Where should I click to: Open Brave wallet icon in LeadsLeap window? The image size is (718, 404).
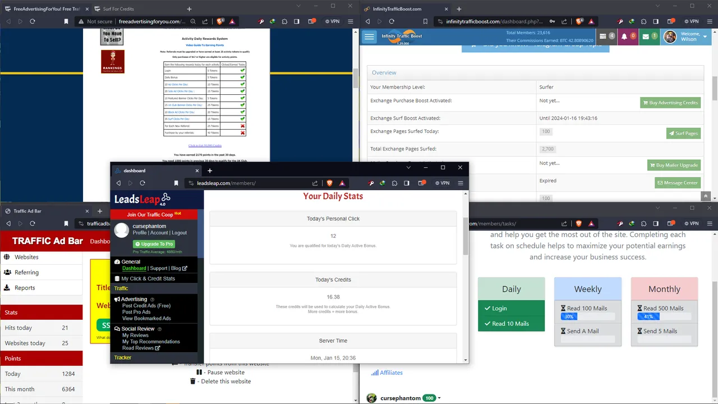pyautogui.click(x=422, y=183)
